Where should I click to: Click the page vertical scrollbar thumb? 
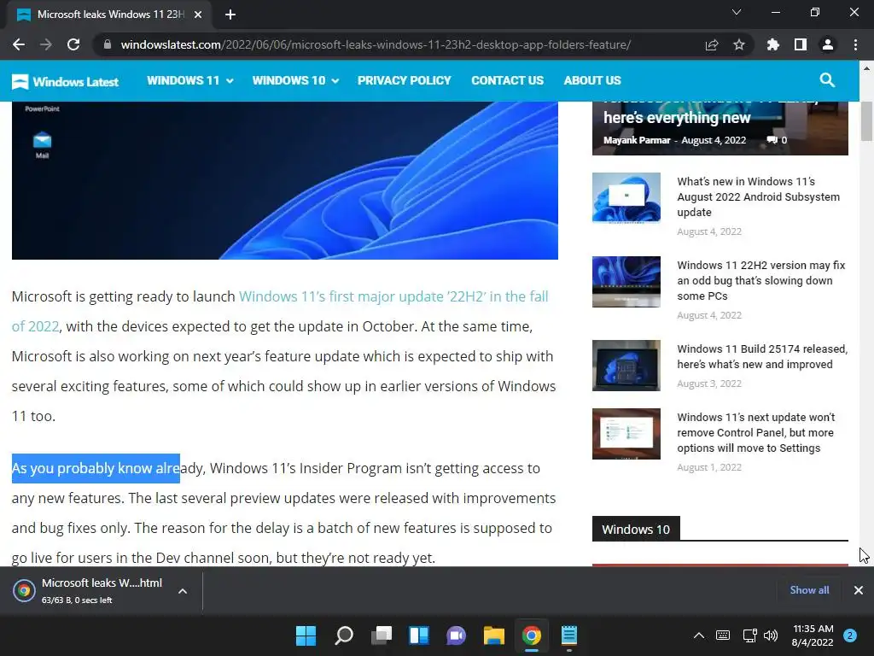click(866, 121)
